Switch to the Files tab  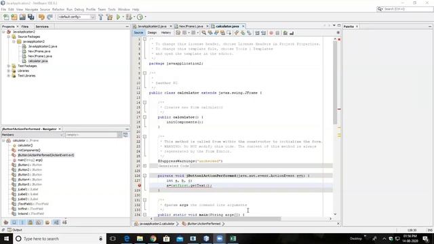click(25, 26)
